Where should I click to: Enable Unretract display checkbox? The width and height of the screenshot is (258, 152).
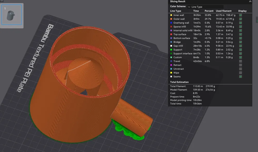tap(240, 69)
